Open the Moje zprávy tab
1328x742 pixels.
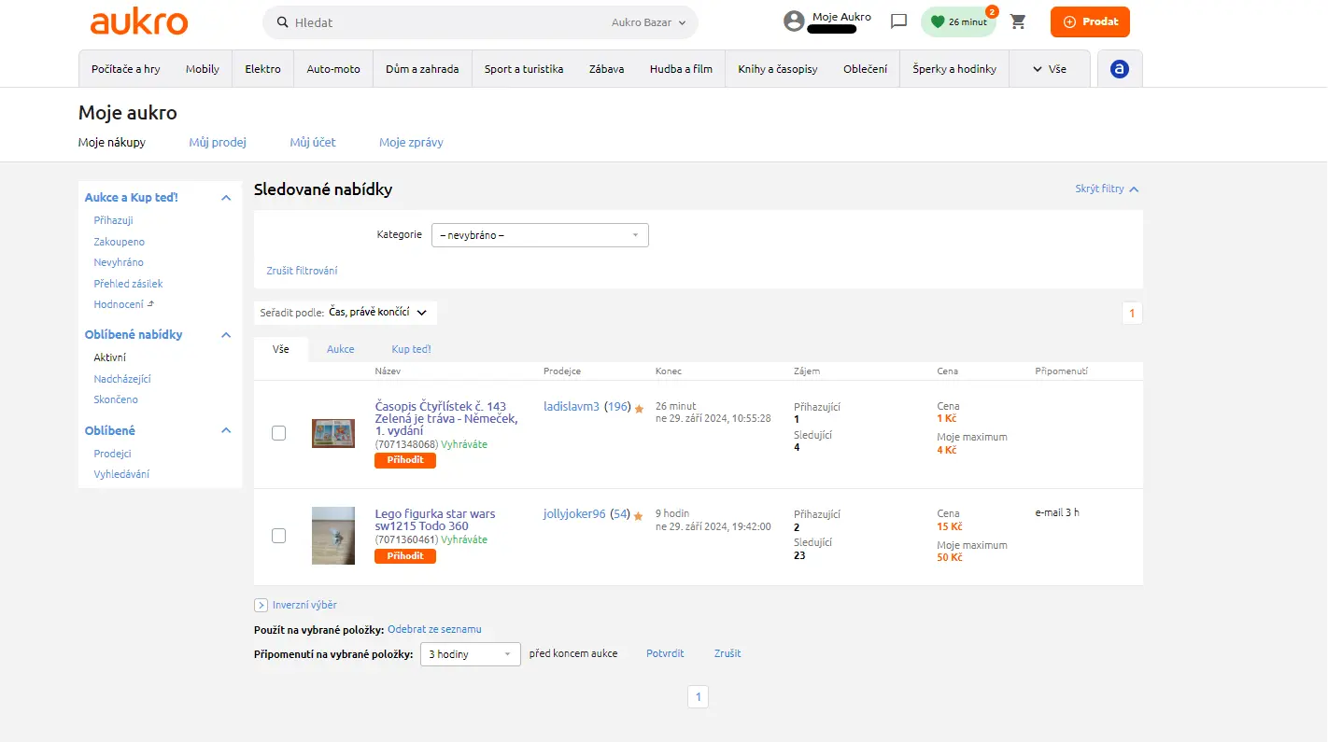(x=411, y=143)
